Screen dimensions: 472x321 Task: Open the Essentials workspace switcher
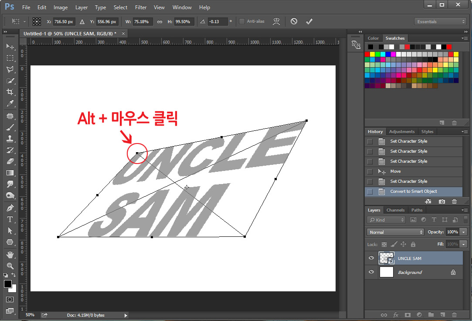(x=440, y=21)
